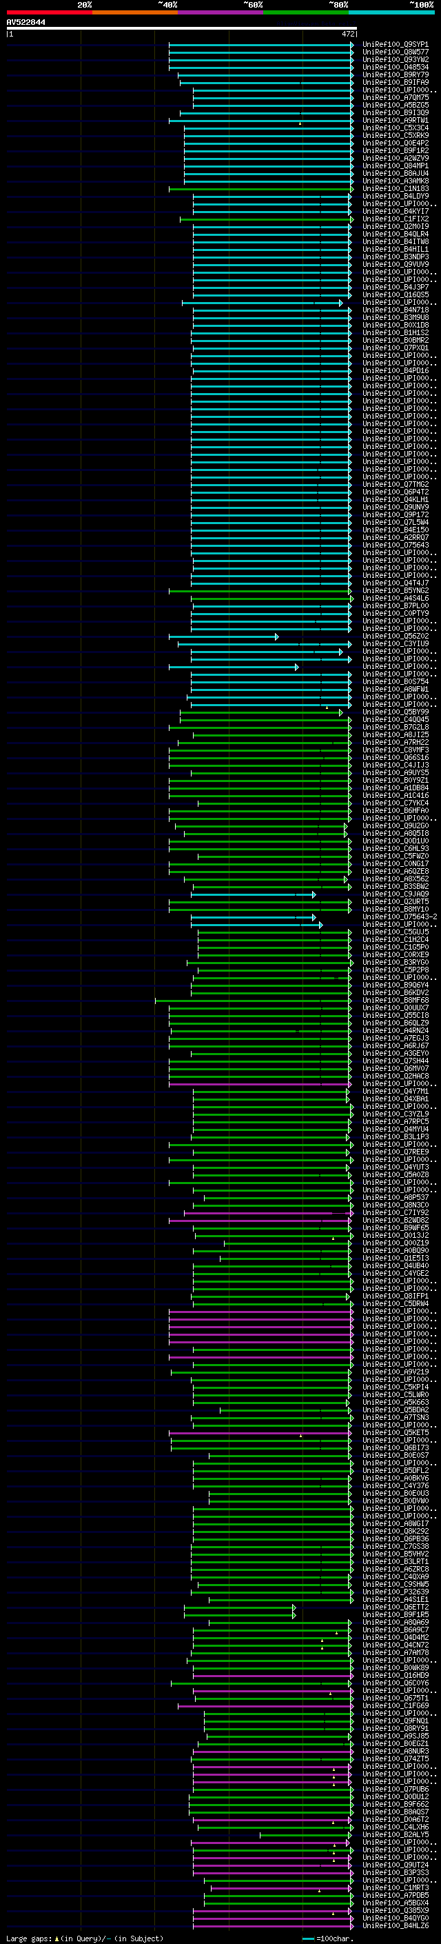The width and height of the screenshot is (441, 1944).
Task: Click the UniRef100_Q7PUB6 label
Action: coord(395,1789)
